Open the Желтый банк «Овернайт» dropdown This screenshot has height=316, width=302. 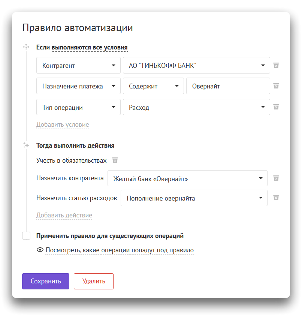pos(187,178)
